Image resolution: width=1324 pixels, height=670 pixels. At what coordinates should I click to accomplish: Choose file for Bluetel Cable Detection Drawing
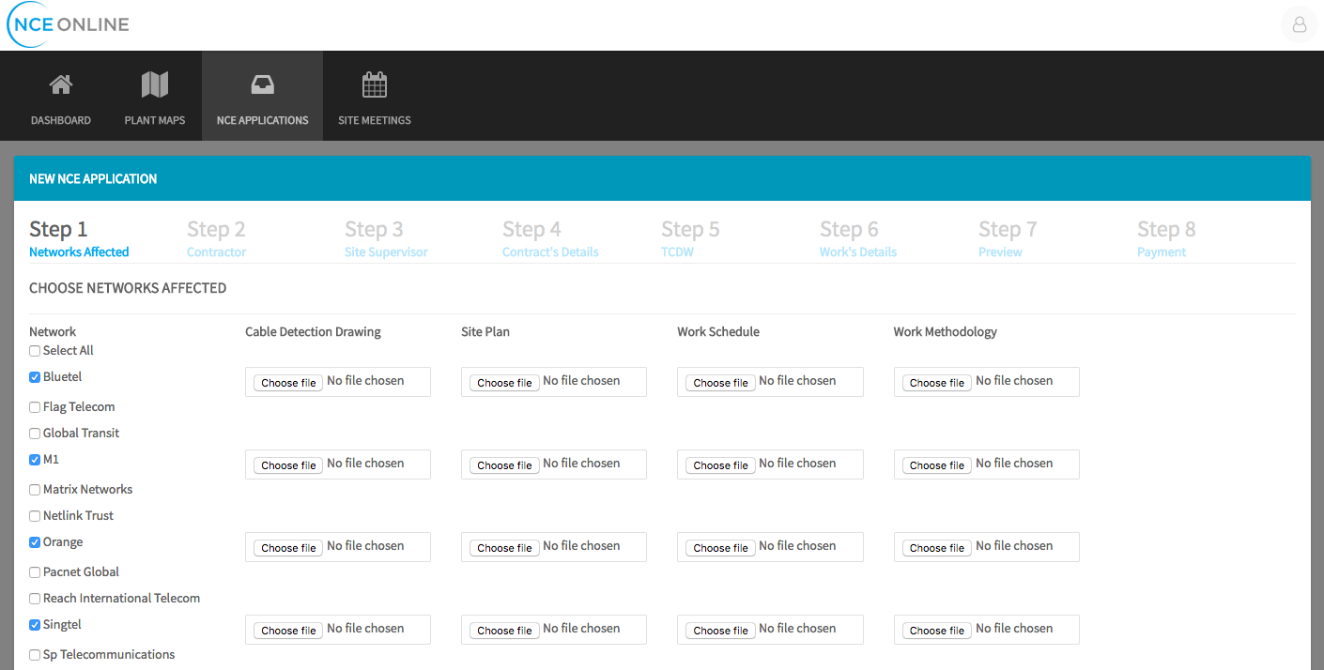coord(288,383)
